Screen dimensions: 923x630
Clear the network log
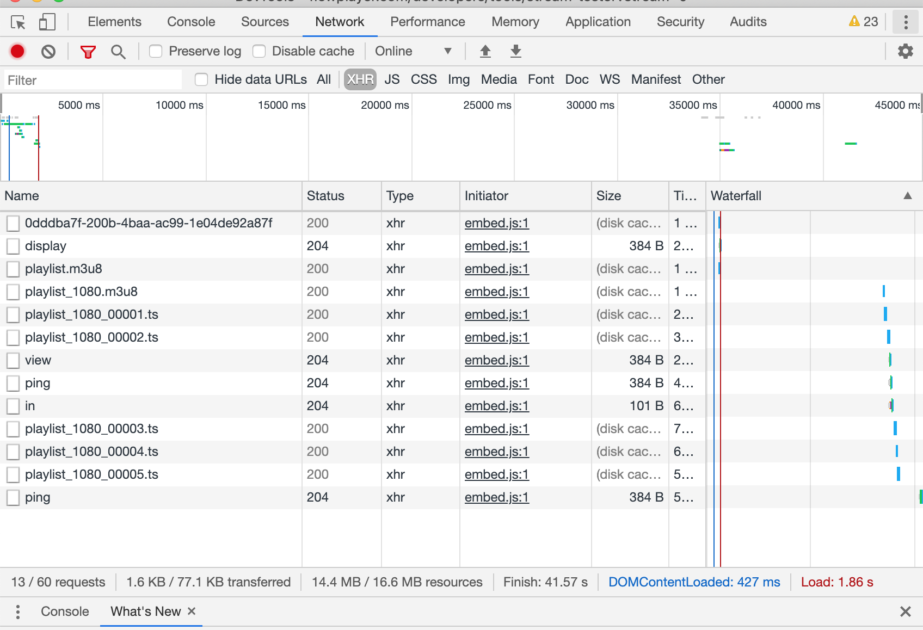pyautogui.click(x=48, y=52)
